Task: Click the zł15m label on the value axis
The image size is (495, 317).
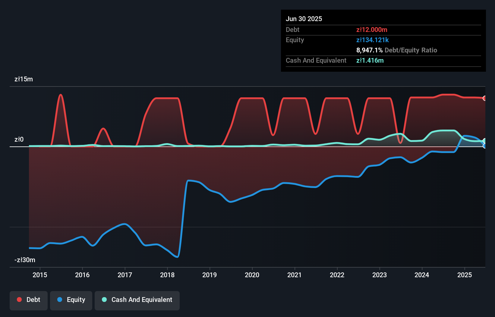Action: 24,79
